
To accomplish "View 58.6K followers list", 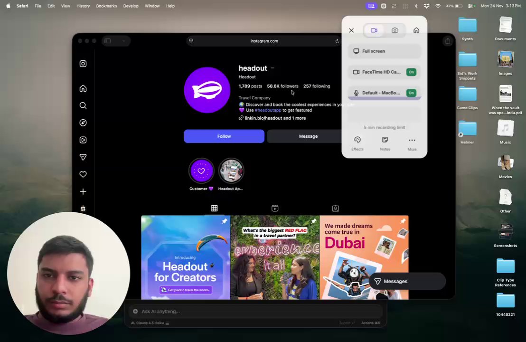I will [x=282, y=86].
